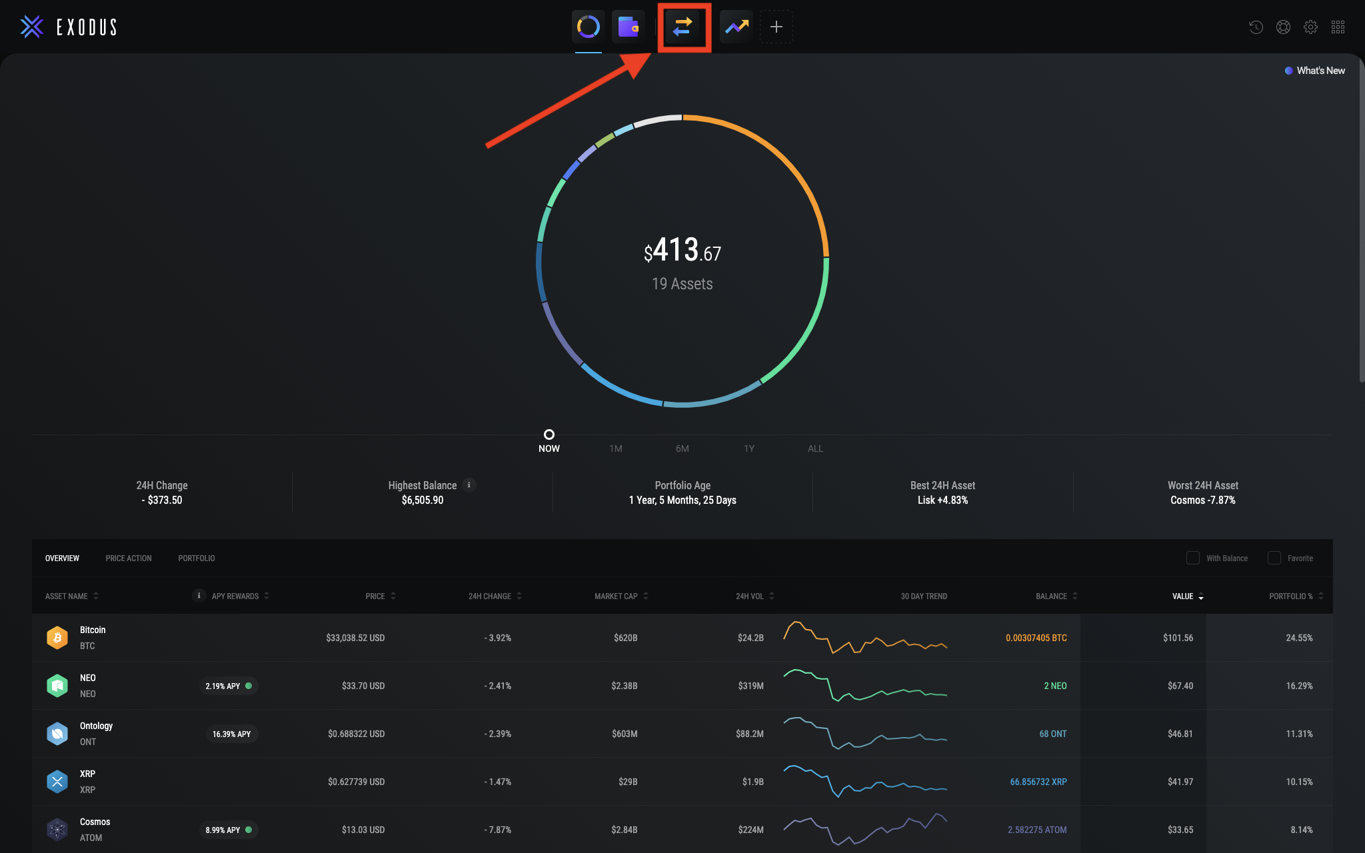Open the Support lifebuoy icon
The image size is (1365, 853).
point(1283,27)
